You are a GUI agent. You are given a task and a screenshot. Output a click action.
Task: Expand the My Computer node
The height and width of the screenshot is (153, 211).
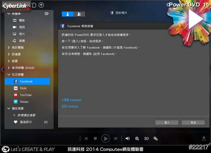[9, 47]
